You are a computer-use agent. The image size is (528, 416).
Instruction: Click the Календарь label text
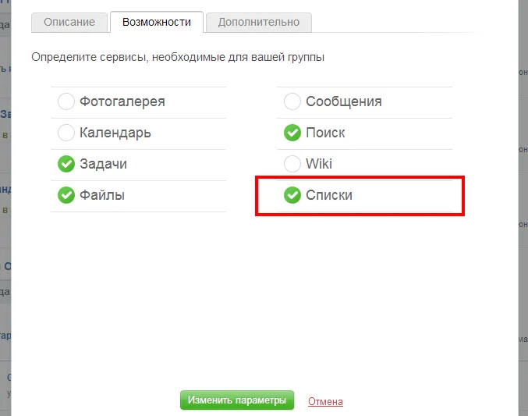[115, 133]
